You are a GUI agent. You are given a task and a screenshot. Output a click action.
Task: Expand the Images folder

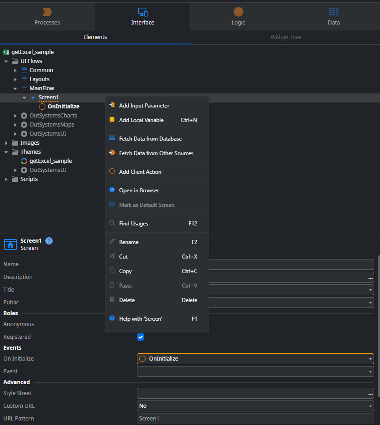click(x=6, y=143)
